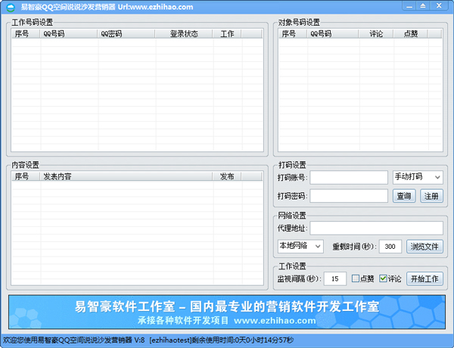Expand the 本地网络 network dropdown
Image resolution: width=454 pixels, height=348 pixels.
(x=300, y=247)
